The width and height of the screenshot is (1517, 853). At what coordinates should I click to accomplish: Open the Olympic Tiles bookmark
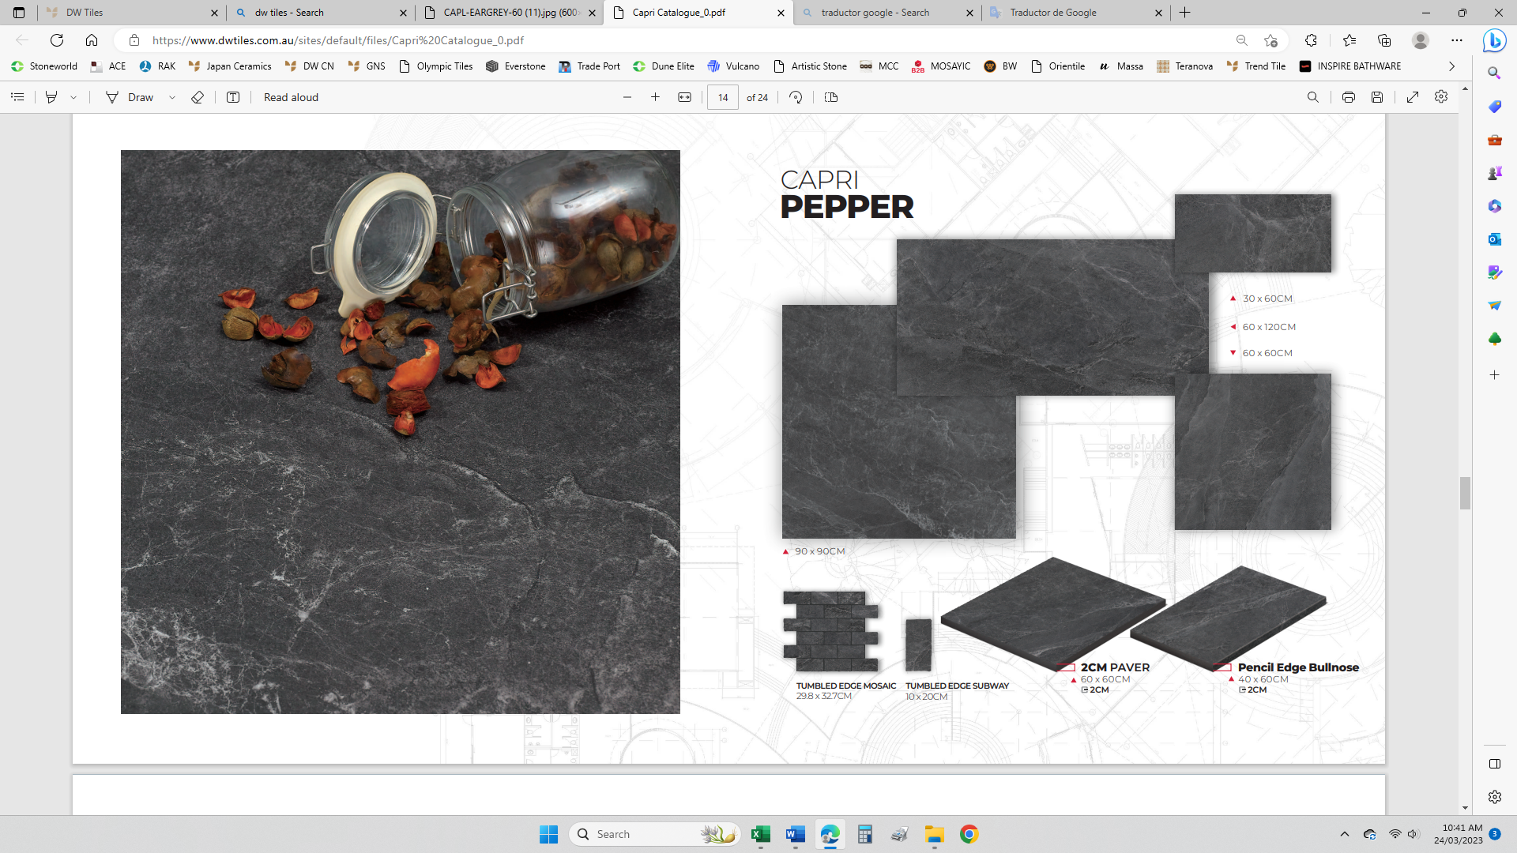click(x=436, y=66)
